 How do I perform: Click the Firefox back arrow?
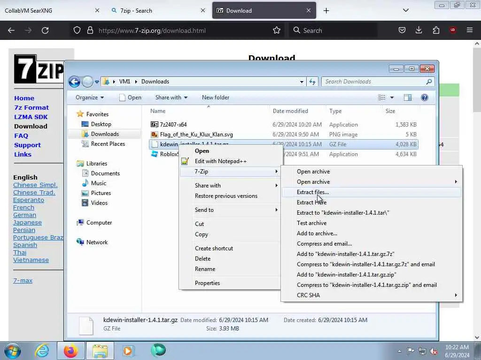pyautogui.click(x=11, y=30)
